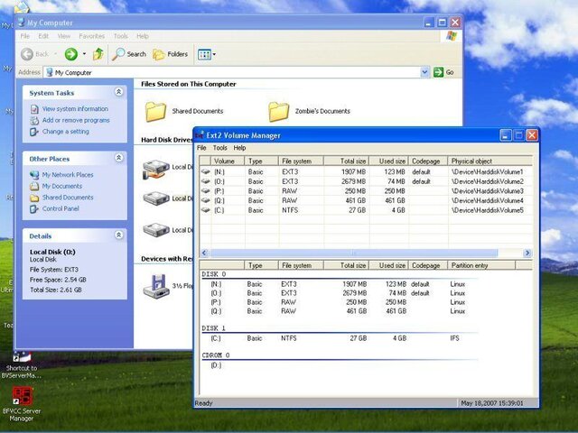Open My Documents link in Other Places

pos(62,186)
